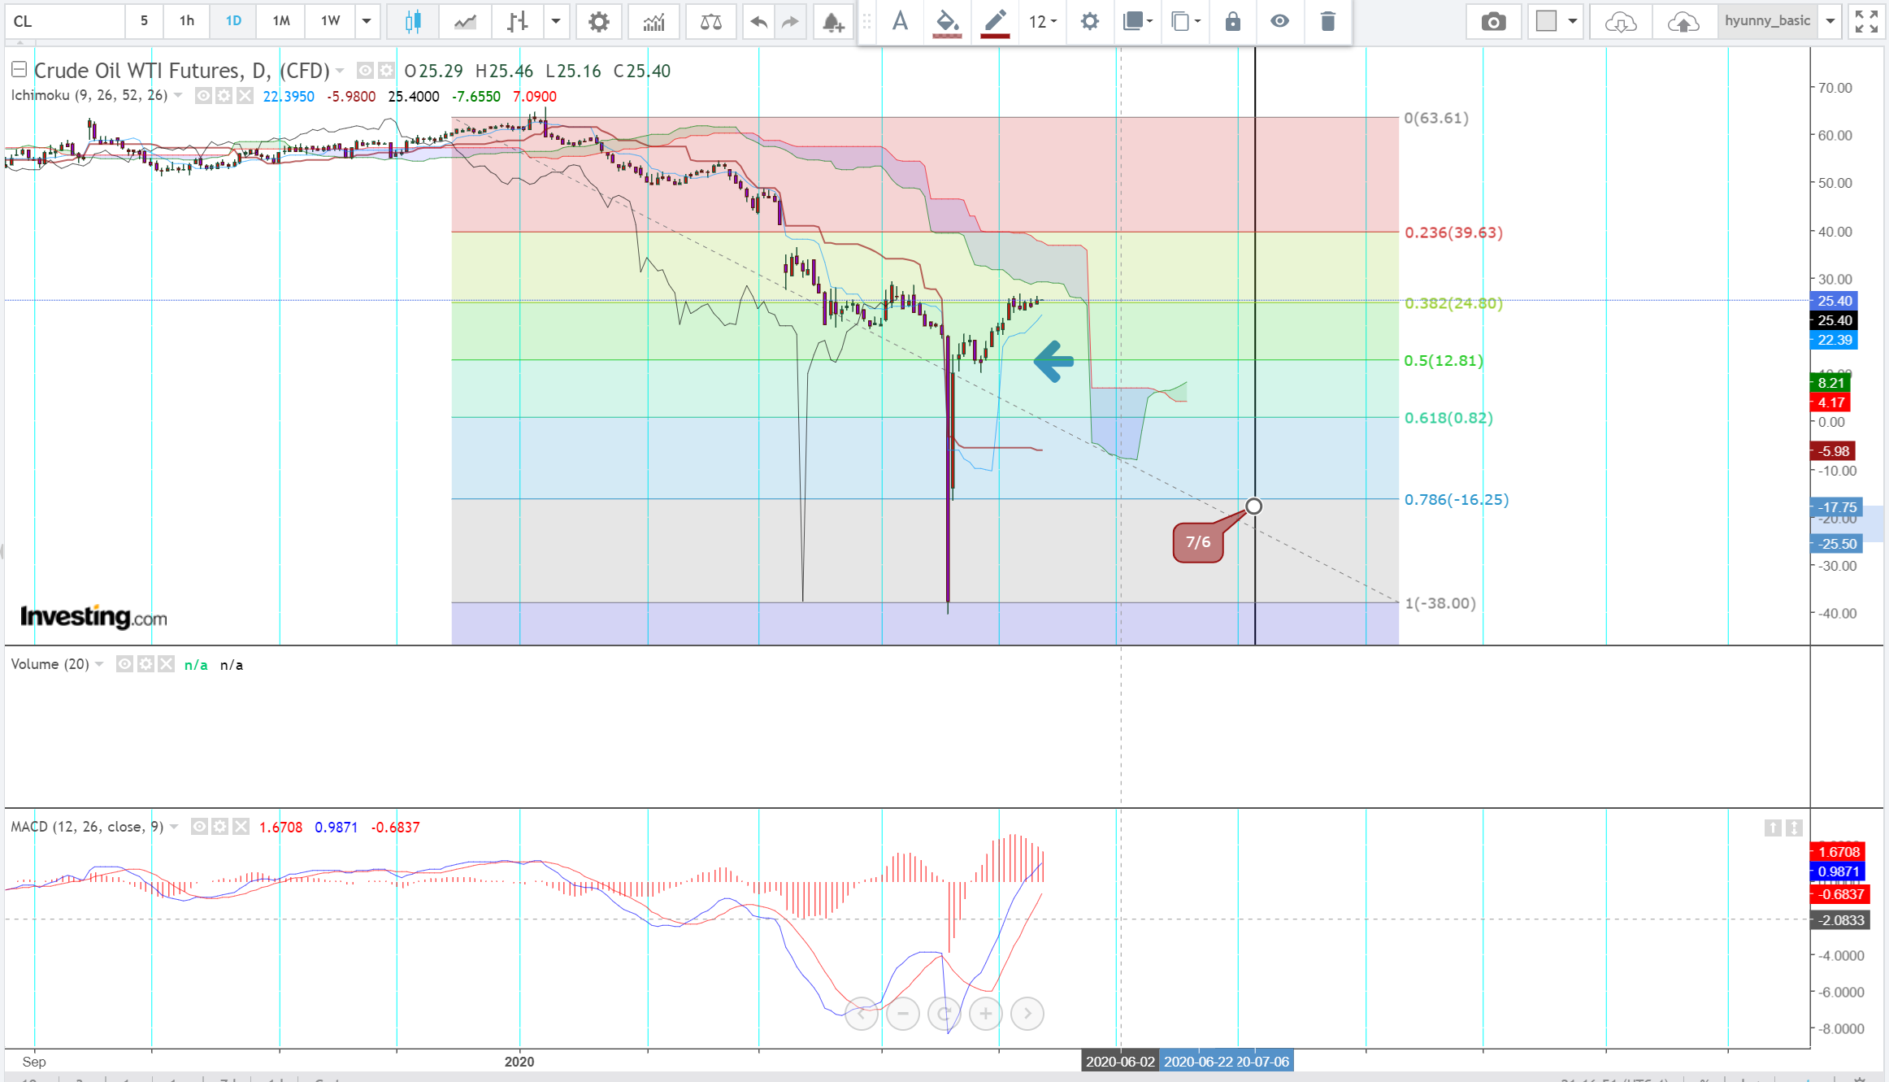Open the indicators chart icon

[654, 22]
